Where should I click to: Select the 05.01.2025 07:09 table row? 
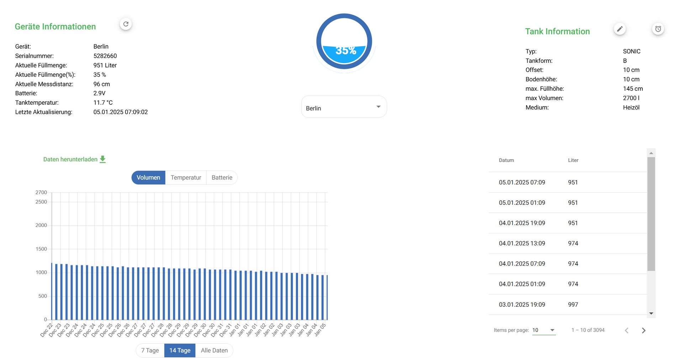567,183
